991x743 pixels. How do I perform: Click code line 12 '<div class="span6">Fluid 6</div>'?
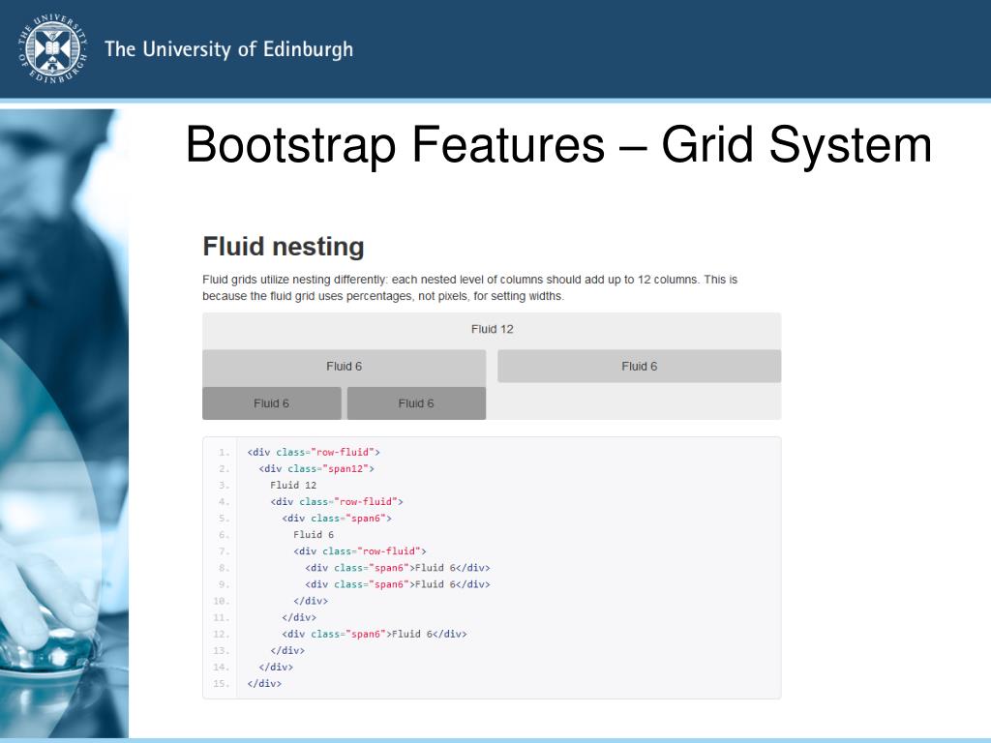[375, 634]
